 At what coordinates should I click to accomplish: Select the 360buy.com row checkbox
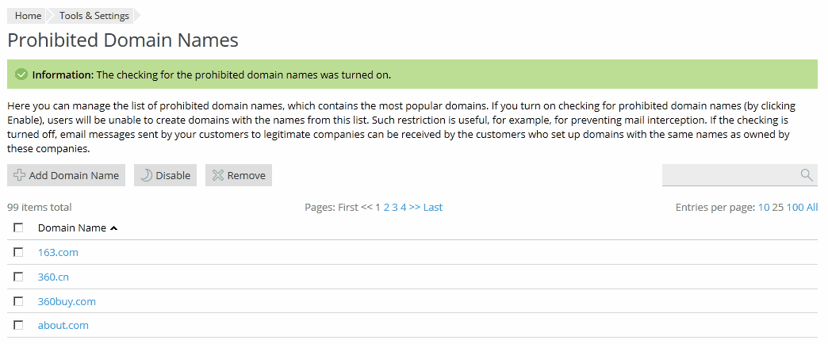[18, 301]
